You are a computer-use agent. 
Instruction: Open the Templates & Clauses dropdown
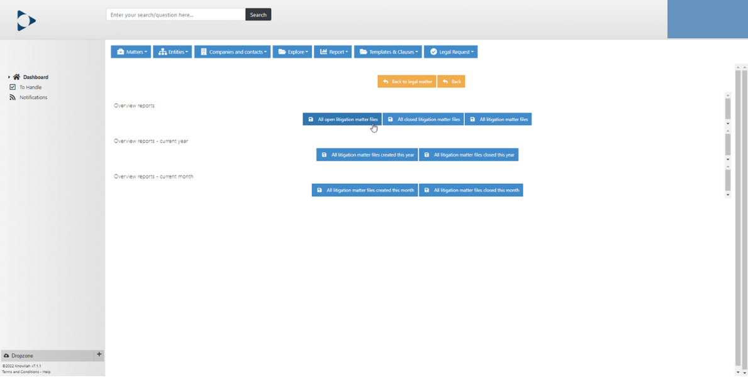388,52
